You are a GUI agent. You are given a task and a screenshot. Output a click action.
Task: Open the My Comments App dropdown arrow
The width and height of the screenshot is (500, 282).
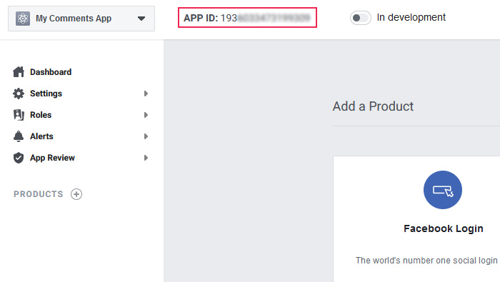(141, 19)
